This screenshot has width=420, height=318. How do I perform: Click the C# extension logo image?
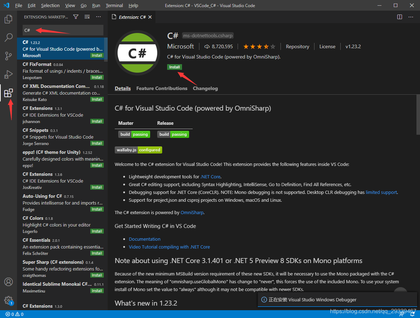tap(137, 53)
